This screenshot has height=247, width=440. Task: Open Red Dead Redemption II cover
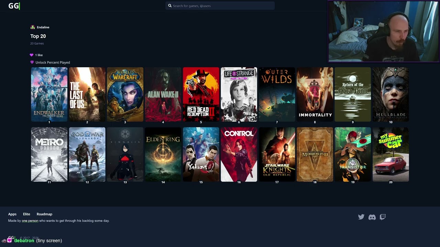201,94
